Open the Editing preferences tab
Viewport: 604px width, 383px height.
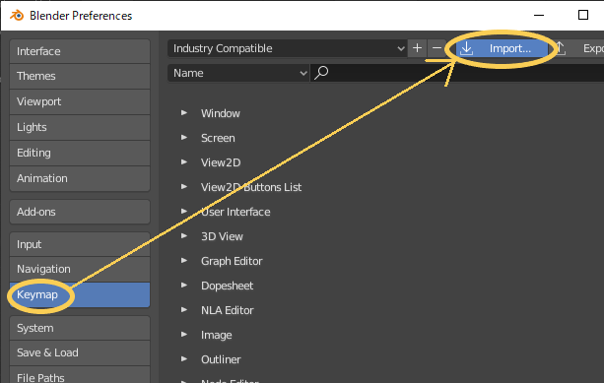click(80, 153)
